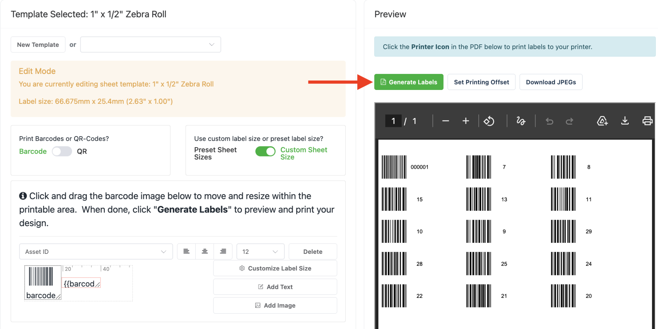Click the 'Barcode' label text
Image resolution: width=658 pixels, height=329 pixels.
33,151
